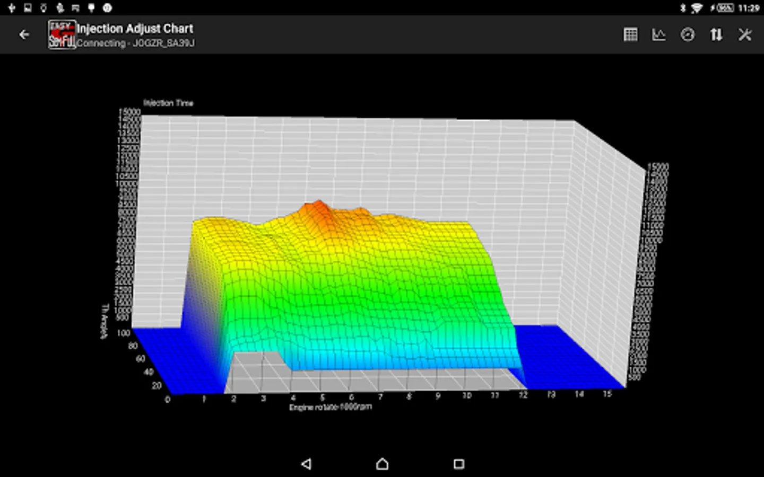Screen dimensions: 764x477
Task: Click the "Injection Adjust Chart" title
Action: coord(135,29)
